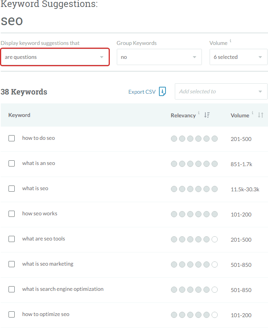Open the Volume '6 selected' dropdown
Viewport: 268px width, 328px height.
coord(239,57)
